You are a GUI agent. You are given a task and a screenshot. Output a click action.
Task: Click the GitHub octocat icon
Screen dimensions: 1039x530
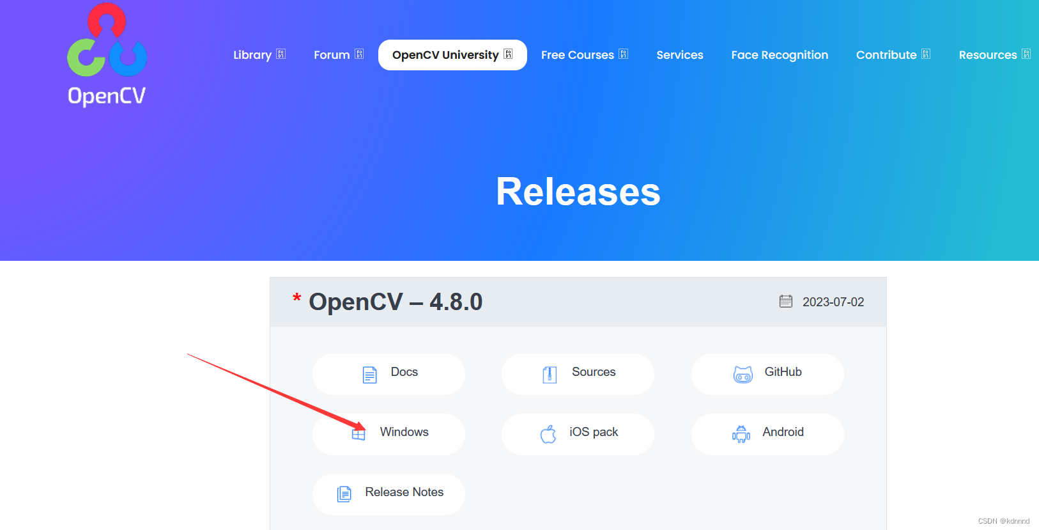pos(743,375)
